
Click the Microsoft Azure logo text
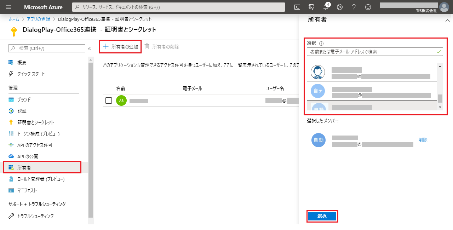[43, 7]
